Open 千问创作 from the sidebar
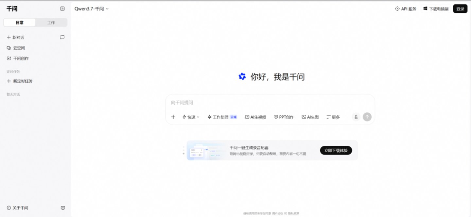Viewport: 471px width, 217px height. point(18,58)
